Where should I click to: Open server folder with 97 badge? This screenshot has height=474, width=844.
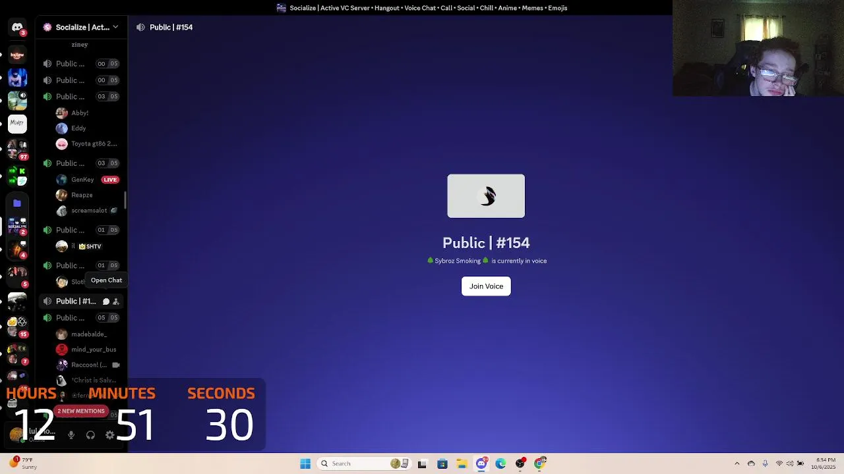tap(17, 149)
